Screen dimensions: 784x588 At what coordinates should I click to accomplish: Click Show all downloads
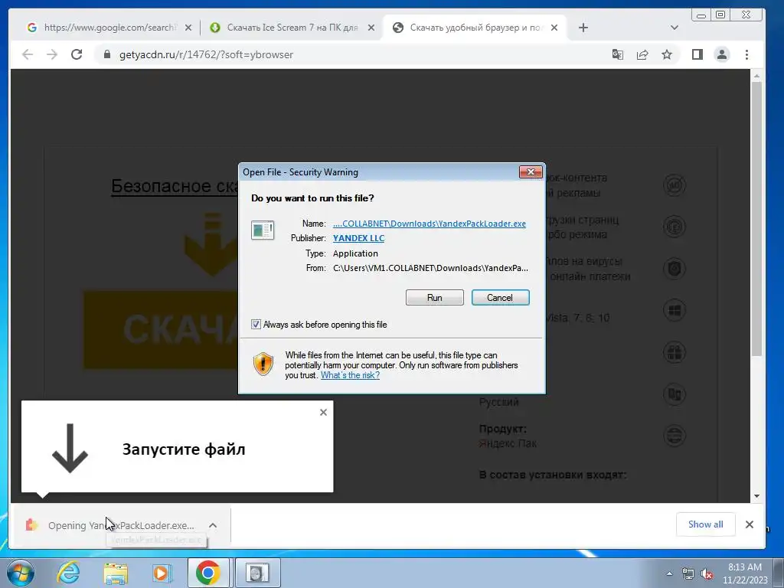point(705,524)
